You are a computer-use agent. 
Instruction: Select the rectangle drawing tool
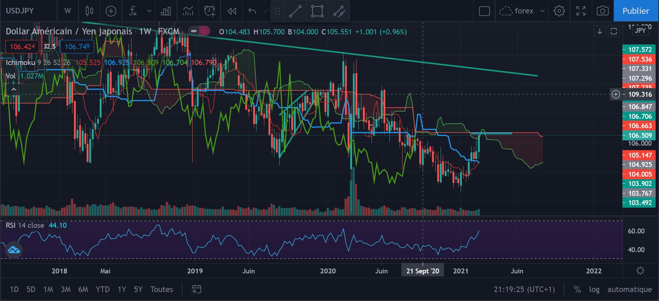(317, 11)
